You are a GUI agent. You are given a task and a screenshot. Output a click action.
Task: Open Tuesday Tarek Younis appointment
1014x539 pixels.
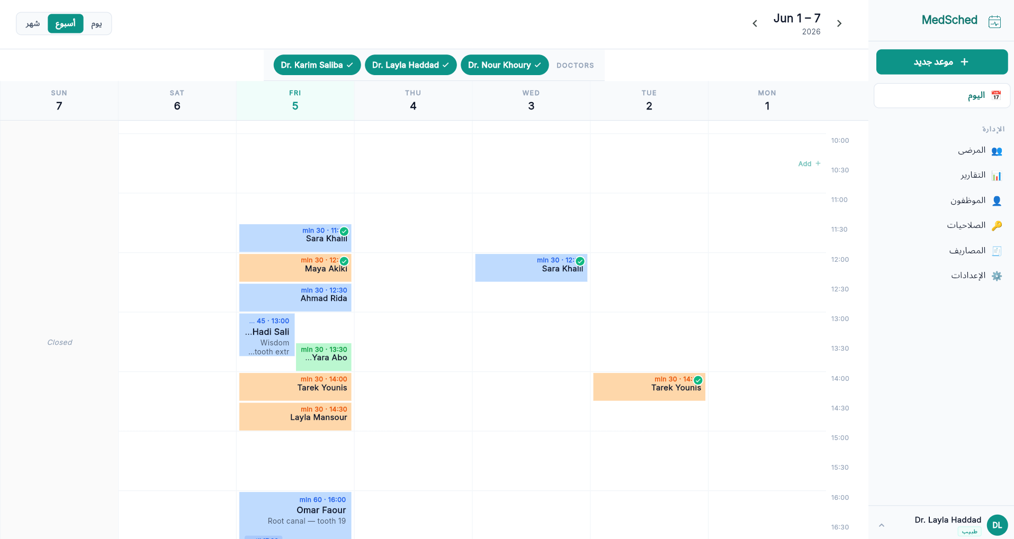tap(649, 387)
